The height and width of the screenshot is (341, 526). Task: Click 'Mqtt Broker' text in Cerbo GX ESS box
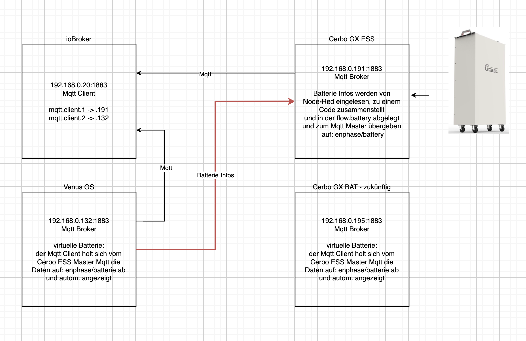pos(352,77)
